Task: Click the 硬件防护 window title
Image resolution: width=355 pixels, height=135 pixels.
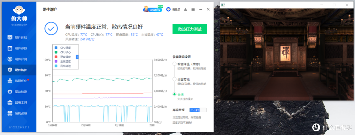Action: 50,10
